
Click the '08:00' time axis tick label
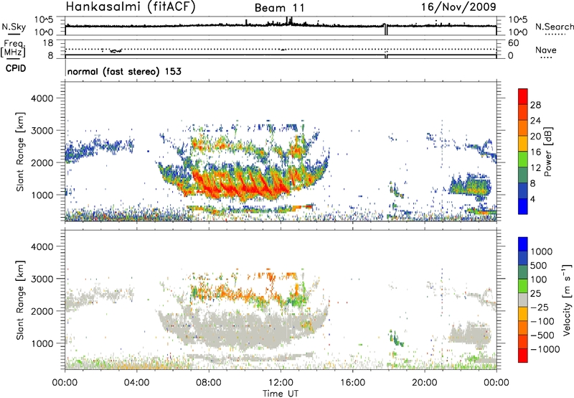tap(209, 383)
